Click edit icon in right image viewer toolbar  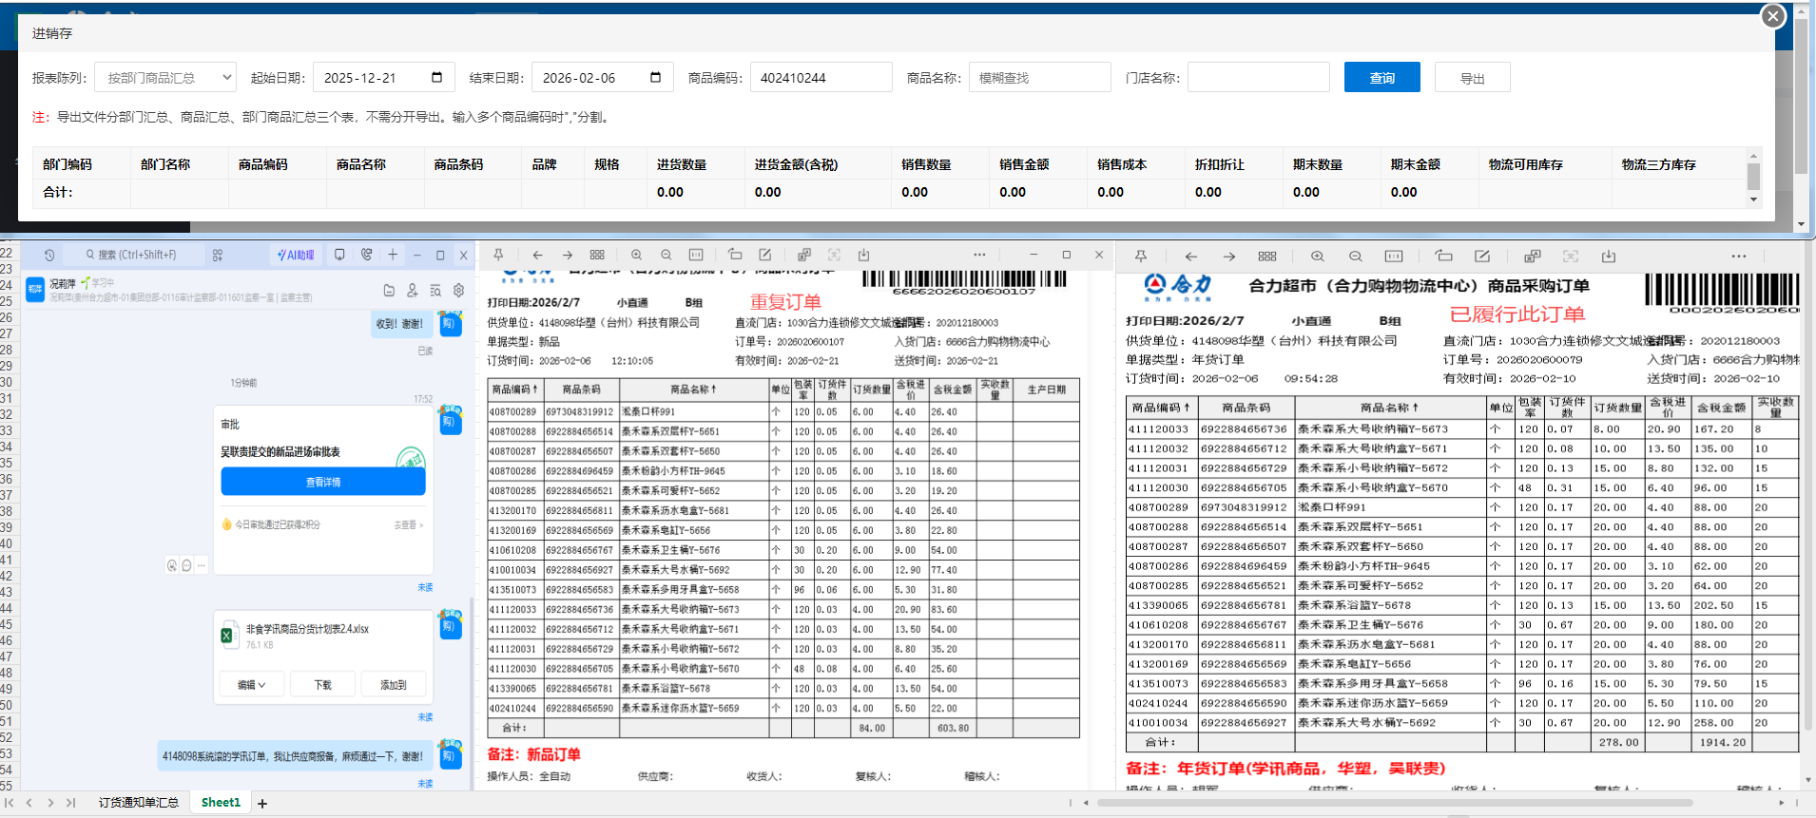point(1481,256)
